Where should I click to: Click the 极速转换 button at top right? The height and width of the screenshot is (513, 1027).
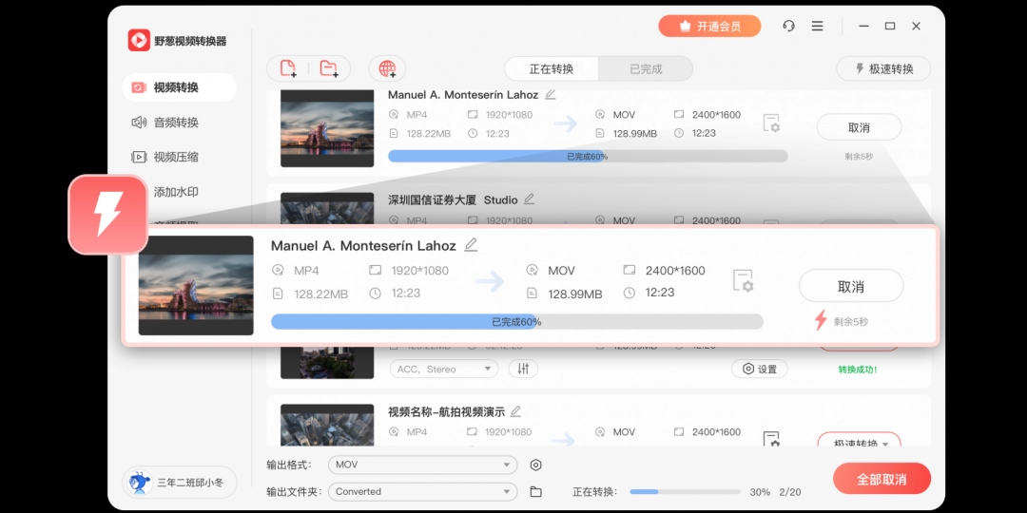point(883,68)
